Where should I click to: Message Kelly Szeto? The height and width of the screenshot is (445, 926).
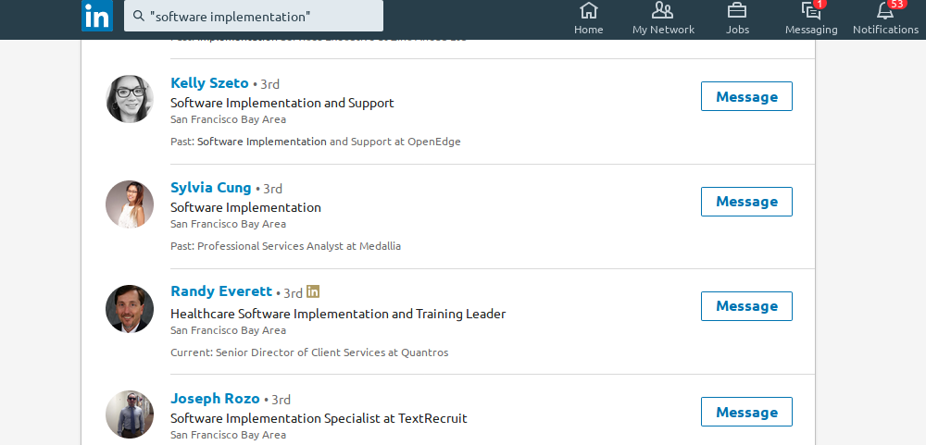pyautogui.click(x=746, y=96)
